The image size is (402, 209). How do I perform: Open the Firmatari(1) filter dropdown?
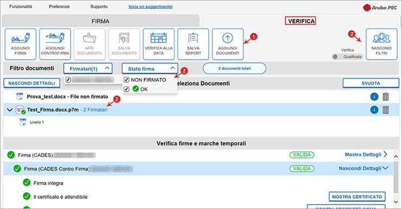point(88,68)
